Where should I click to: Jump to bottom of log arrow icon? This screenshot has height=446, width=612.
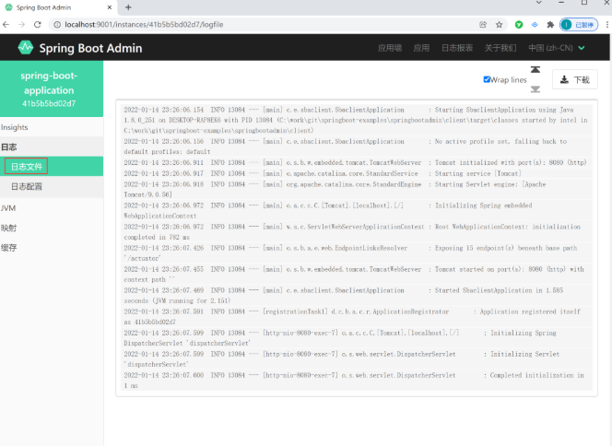535,89
